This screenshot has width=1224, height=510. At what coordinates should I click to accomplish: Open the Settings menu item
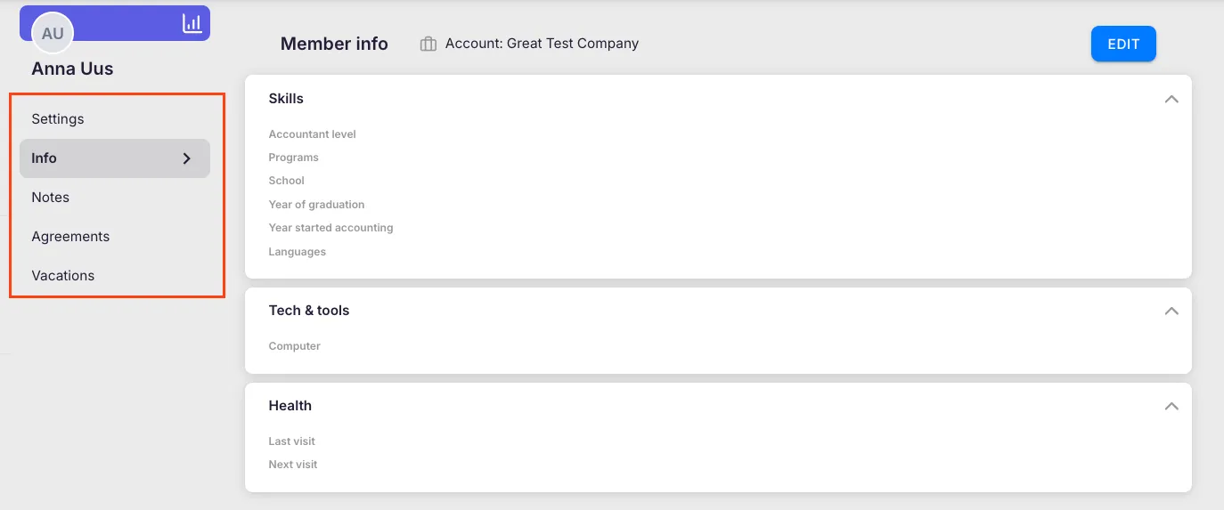[x=58, y=119]
